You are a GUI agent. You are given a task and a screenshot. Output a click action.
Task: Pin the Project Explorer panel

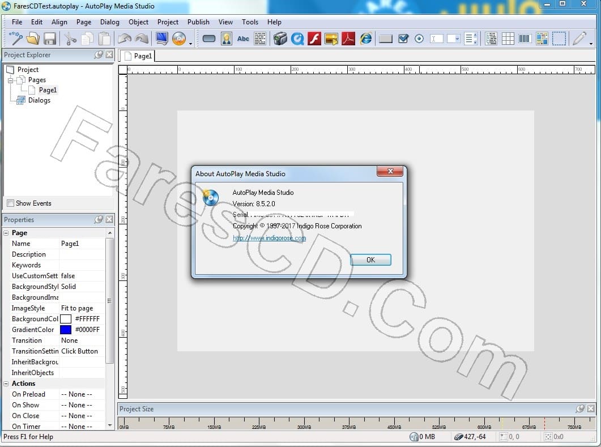point(99,55)
